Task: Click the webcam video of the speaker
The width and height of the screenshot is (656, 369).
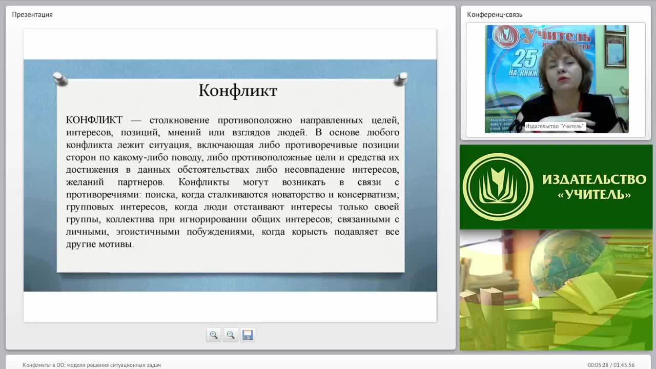Action: (x=557, y=79)
